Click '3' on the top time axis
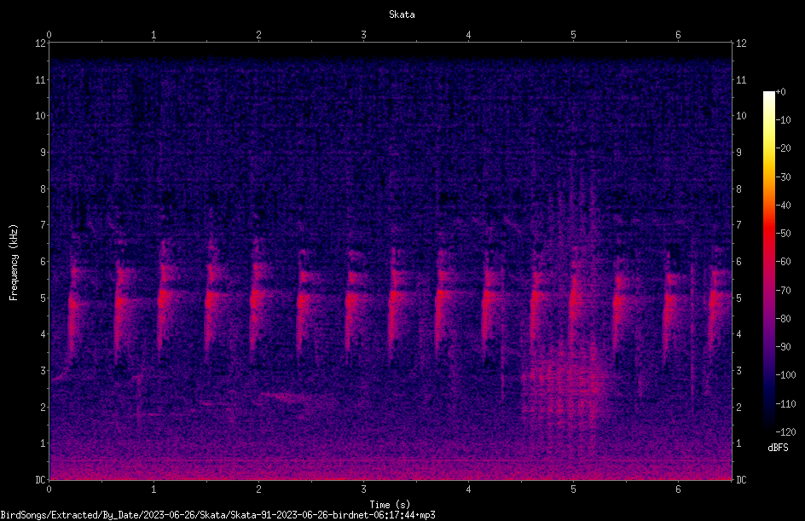The height and width of the screenshot is (521, 805). 363,35
